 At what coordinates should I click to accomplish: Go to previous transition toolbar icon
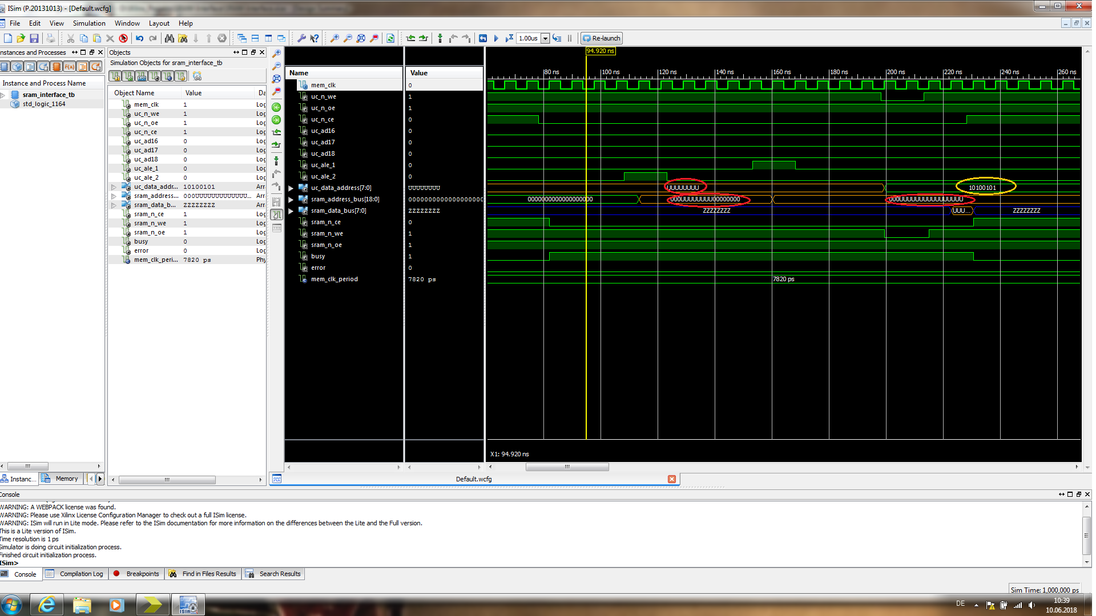tap(410, 38)
